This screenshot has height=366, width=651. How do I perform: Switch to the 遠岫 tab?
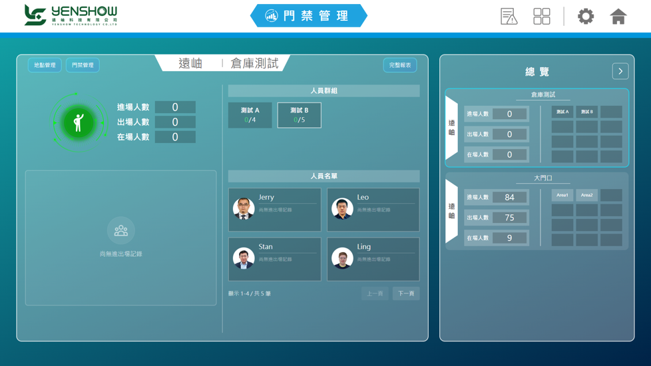[190, 63]
